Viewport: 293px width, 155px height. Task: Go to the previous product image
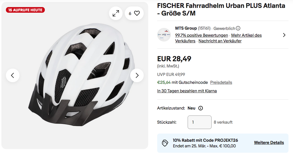click(13, 75)
